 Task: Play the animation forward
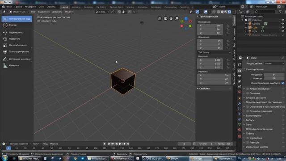click(120, 144)
